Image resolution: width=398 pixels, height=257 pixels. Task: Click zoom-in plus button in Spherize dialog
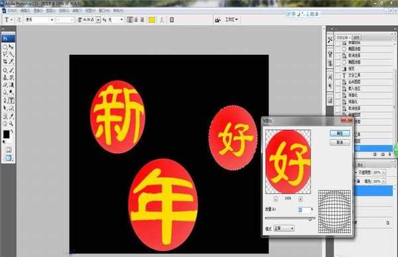(x=300, y=199)
